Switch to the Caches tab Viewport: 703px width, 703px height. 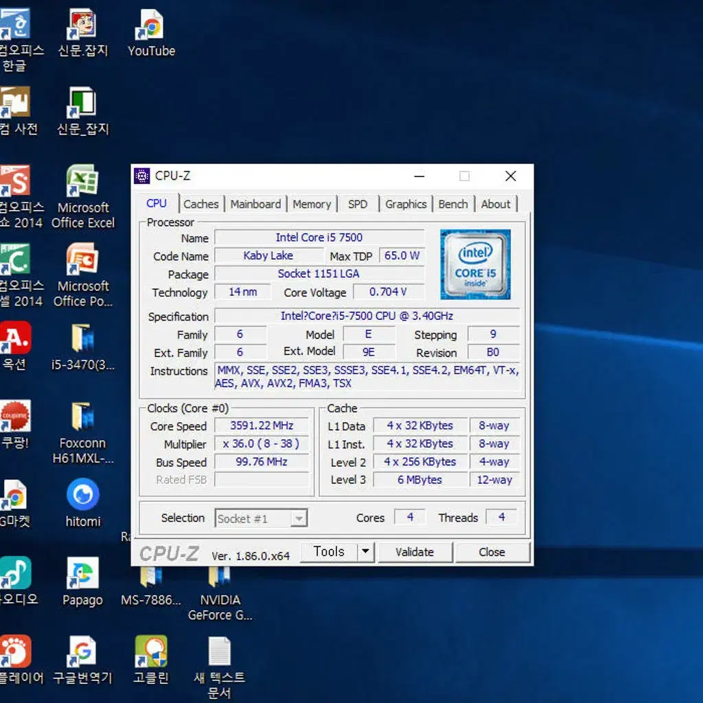click(201, 204)
